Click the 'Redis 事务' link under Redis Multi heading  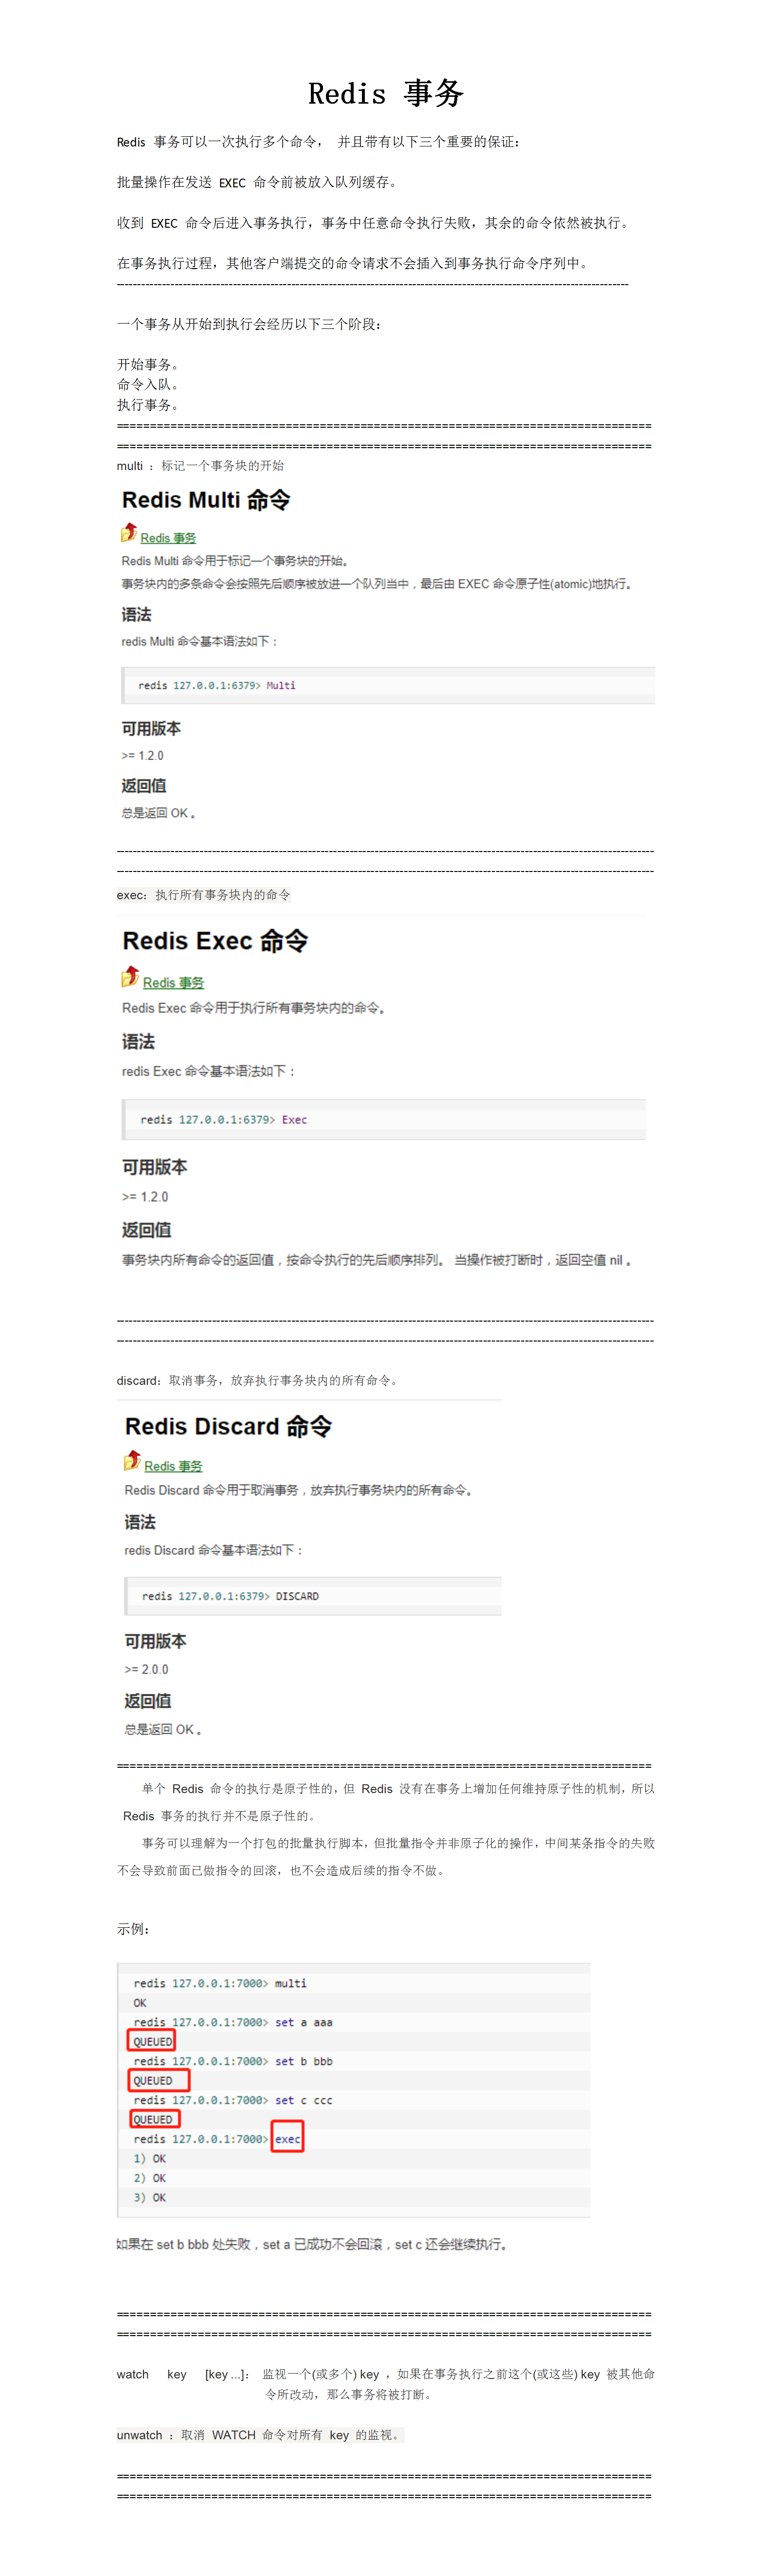[x=168, y=538]
